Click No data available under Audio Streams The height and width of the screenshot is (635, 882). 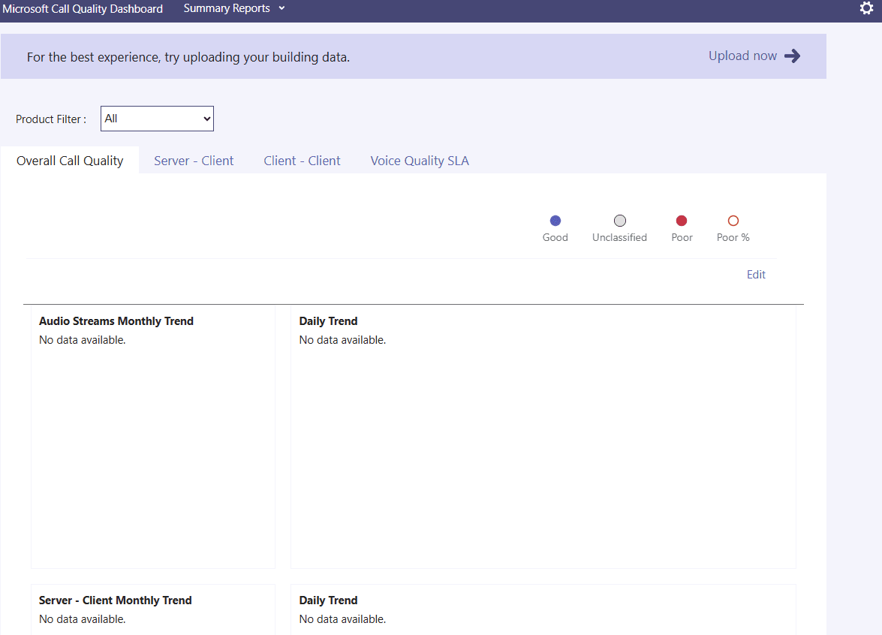click(x=82, y=340)
